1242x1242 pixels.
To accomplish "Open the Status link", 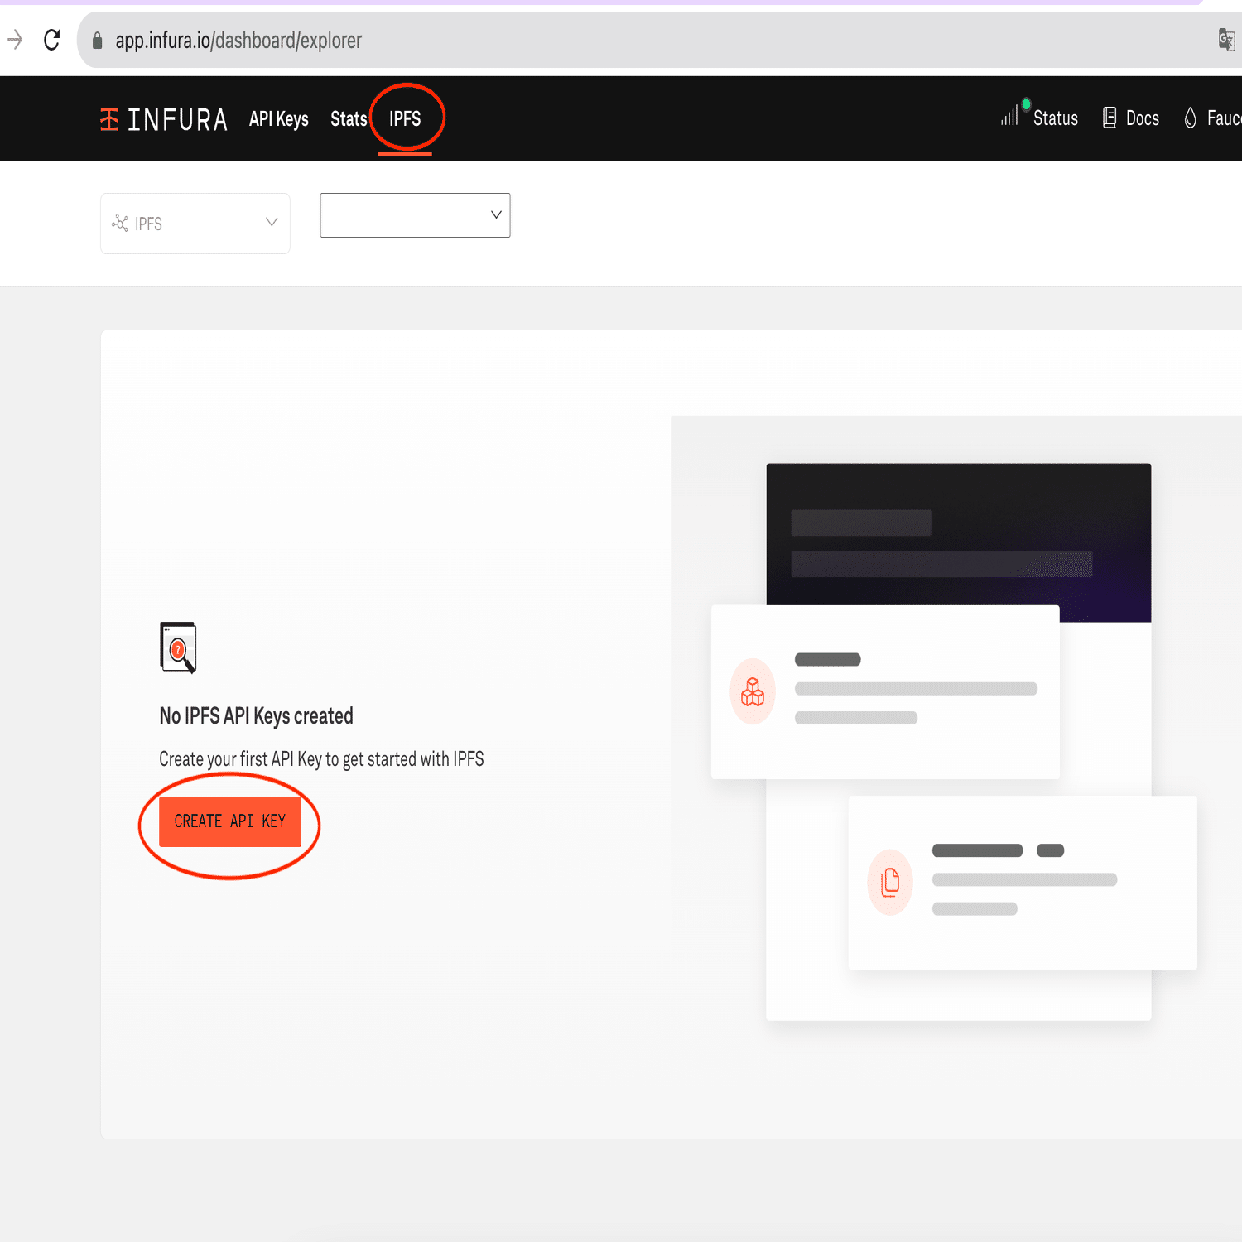I will tap(1056, 118).
